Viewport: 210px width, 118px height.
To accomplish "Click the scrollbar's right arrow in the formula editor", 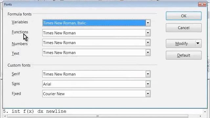I will coord(200,116).
